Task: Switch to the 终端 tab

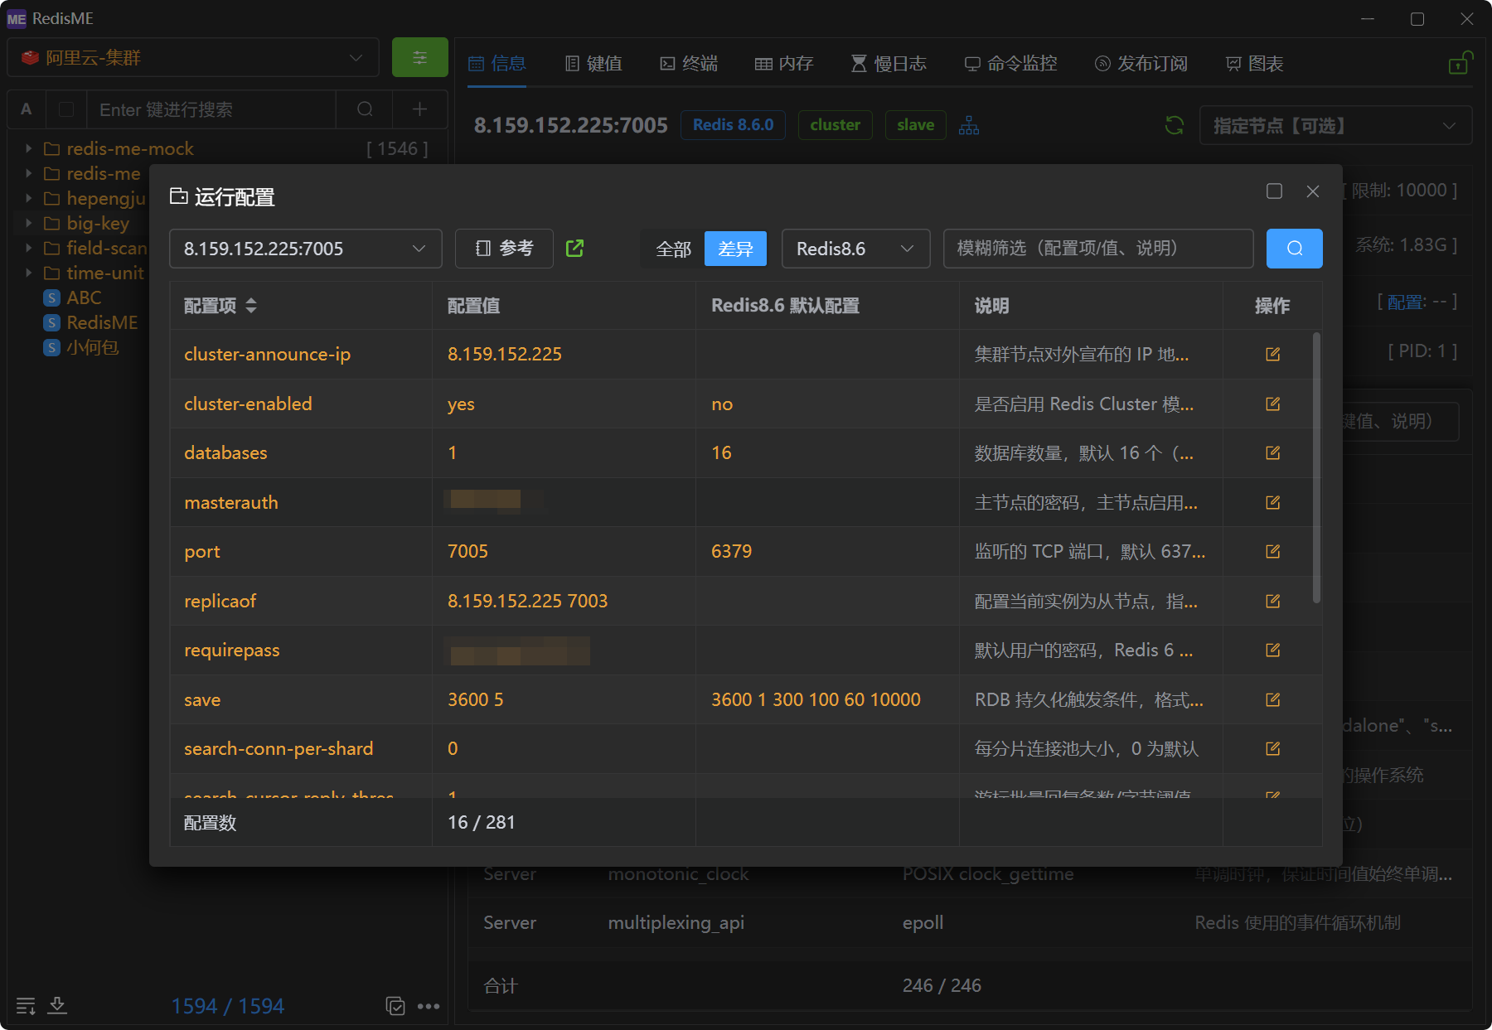Action: pos(689,63)
